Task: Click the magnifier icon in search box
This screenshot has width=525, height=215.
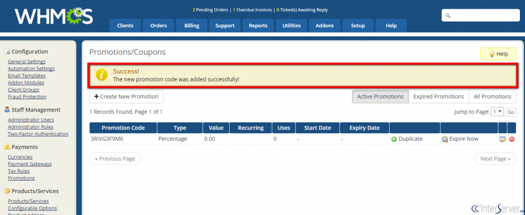Action: pyautogui.click(x=448, y=16)
